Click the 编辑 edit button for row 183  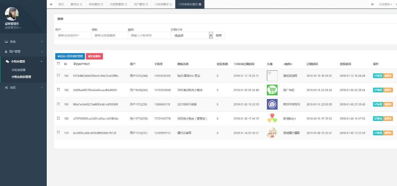[378, 76]
